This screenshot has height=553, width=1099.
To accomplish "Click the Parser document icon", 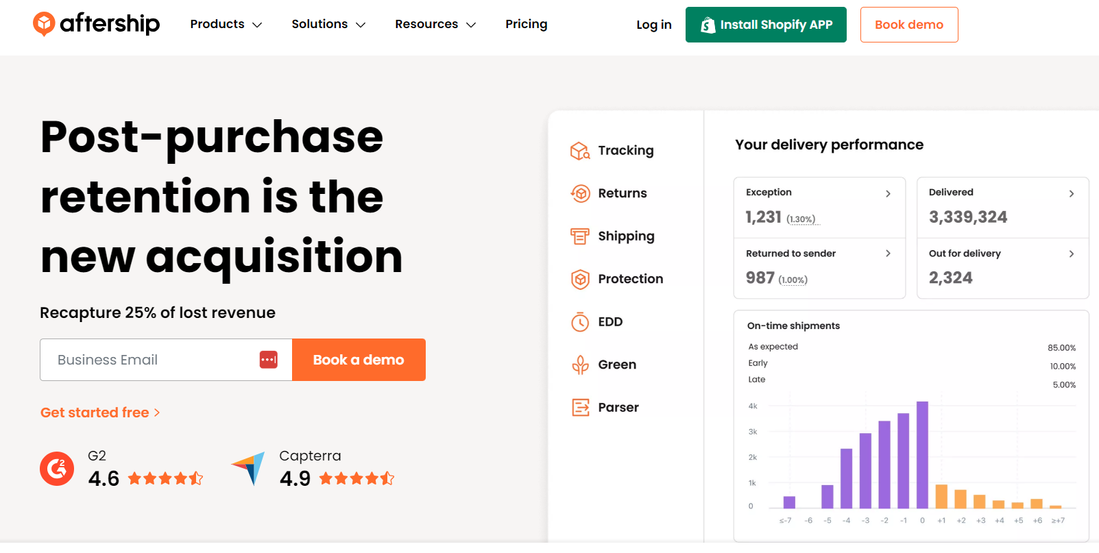I will 580,408.
